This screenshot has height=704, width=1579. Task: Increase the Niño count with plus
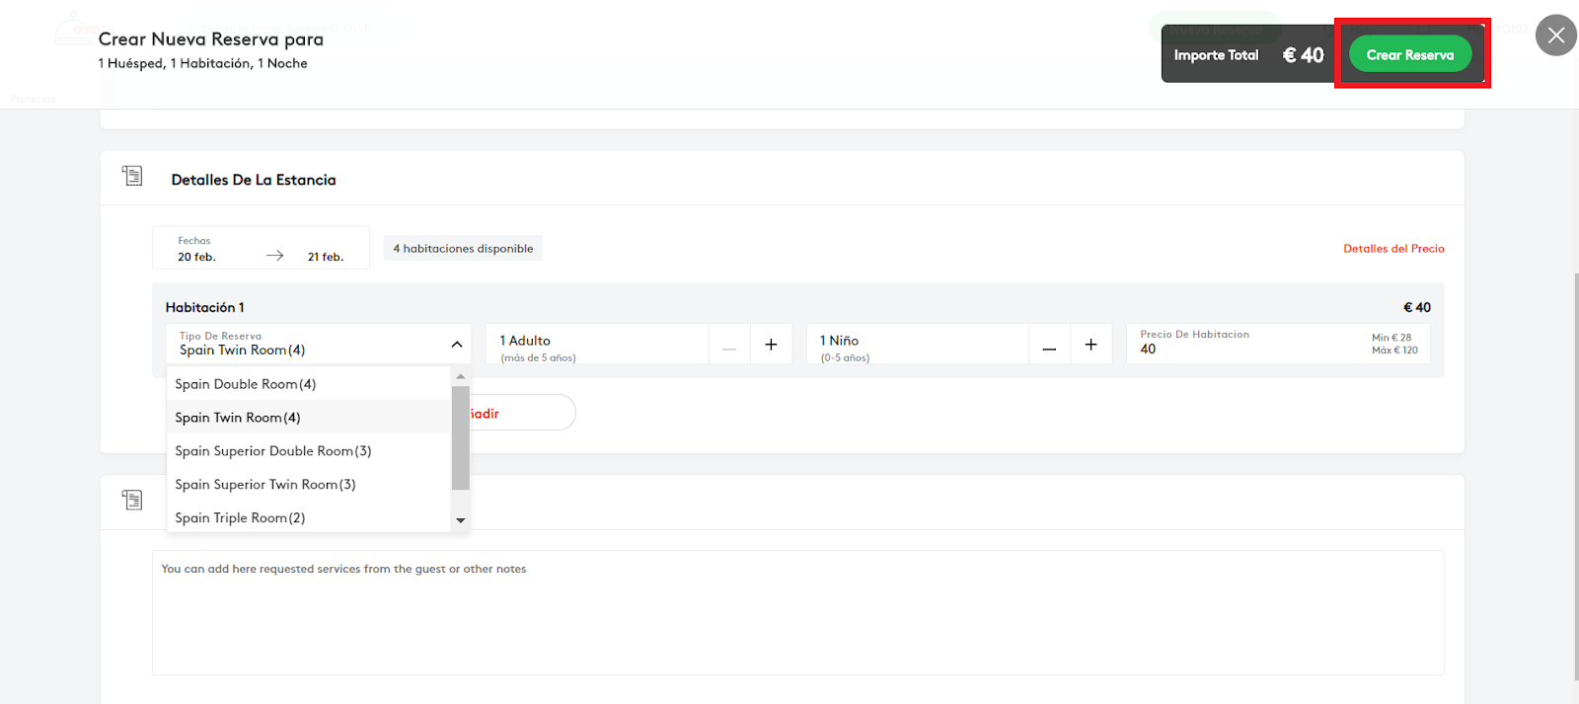tap(1090, 345)
